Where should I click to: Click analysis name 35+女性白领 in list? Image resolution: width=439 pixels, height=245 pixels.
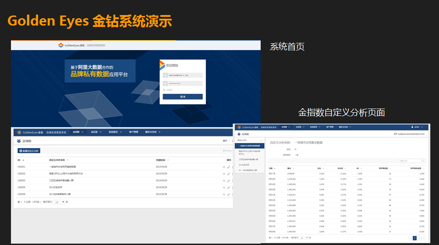[x=56, y=188]
